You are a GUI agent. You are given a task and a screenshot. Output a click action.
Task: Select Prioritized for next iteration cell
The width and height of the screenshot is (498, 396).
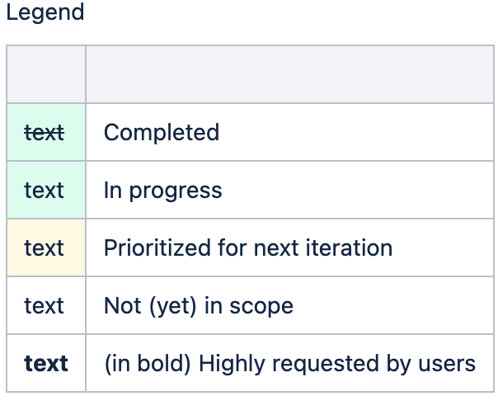coord(289,247)
